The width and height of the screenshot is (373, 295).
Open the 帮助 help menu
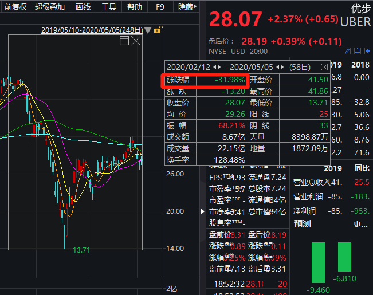click(x=135, y=7)
